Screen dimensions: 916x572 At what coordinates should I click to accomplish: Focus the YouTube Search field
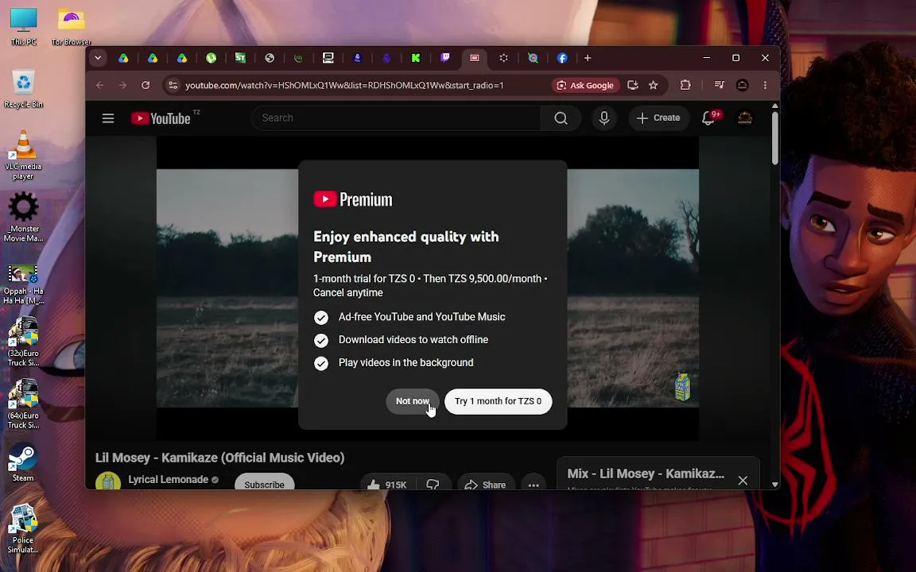398,118
